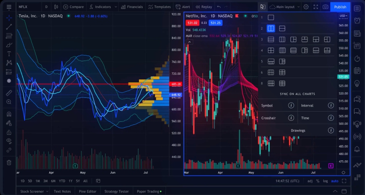Open the USD currency dropdown
The image size is (365, 195).
click(343, 16)
